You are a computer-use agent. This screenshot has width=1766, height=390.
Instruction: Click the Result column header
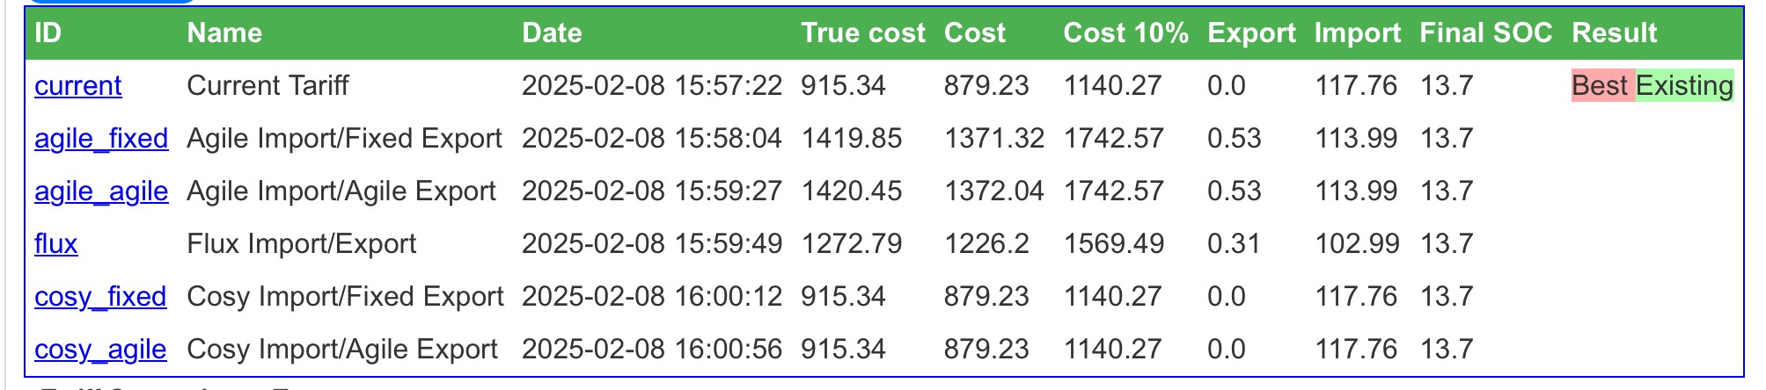click(x=1615, y=33)
